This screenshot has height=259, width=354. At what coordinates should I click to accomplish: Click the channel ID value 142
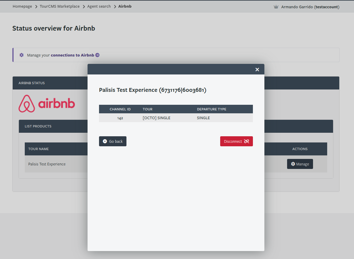pyautogui.click(x=120, y=118)
